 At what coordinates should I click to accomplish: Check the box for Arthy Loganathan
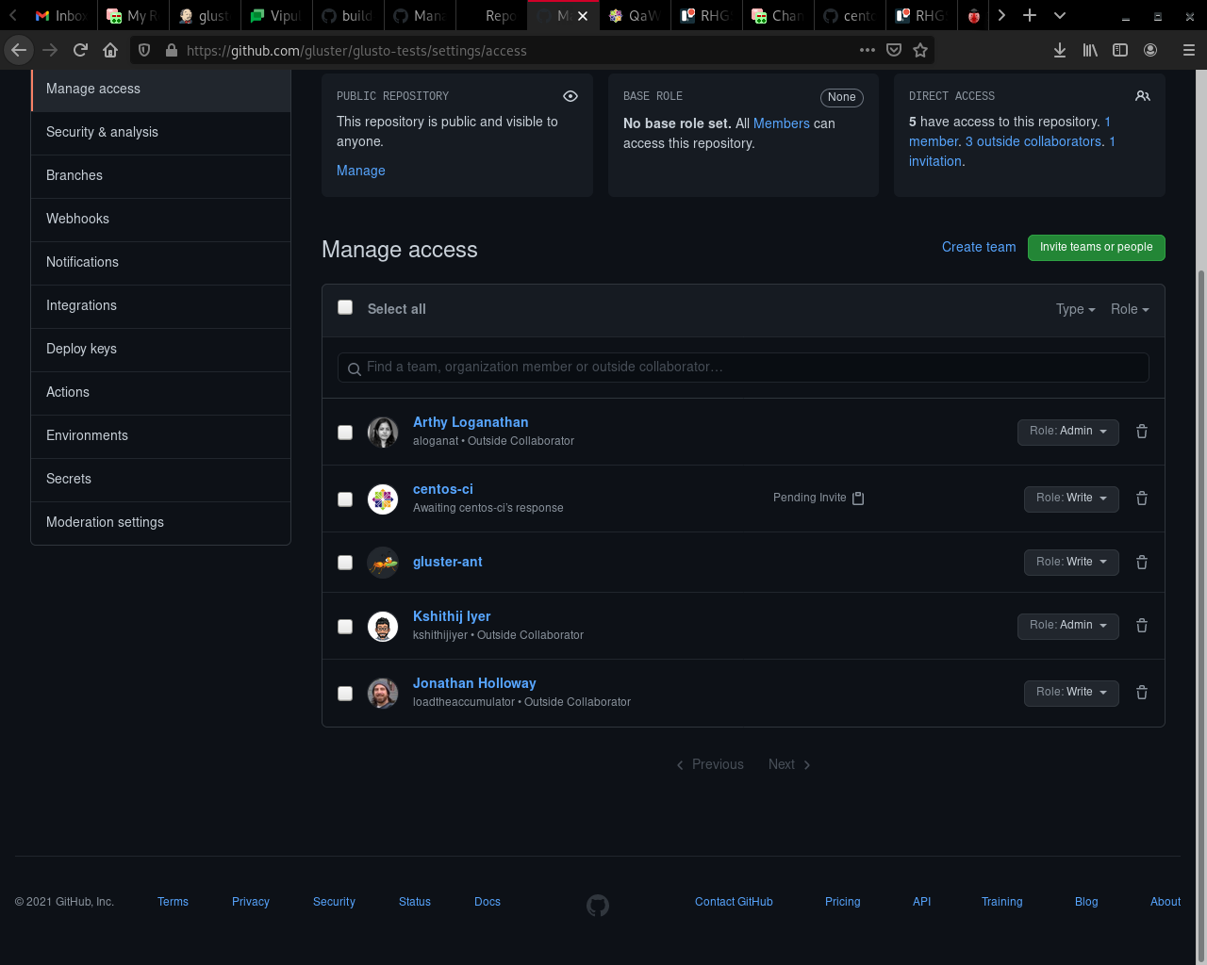pyautogui.click(x=345, y=433)
